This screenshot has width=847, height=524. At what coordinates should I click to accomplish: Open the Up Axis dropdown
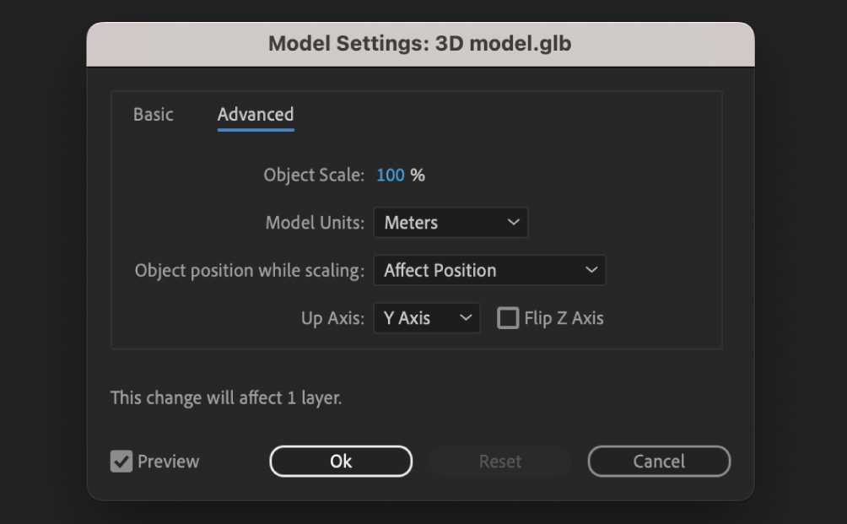pos(426,318)
